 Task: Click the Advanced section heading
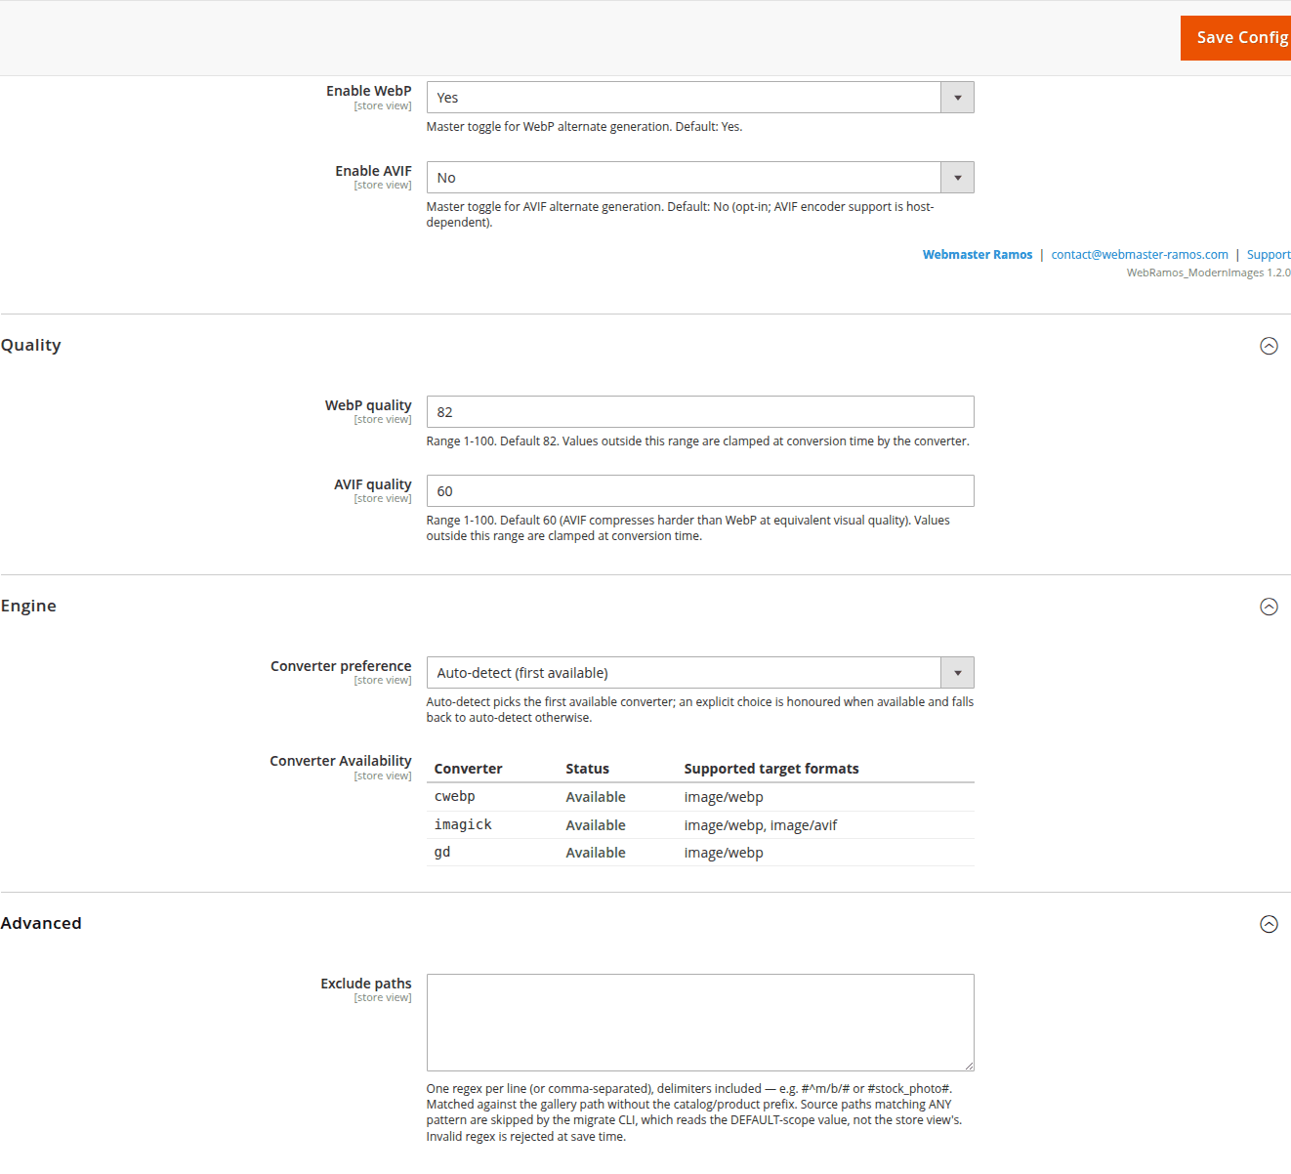click(x=41, y=923)
